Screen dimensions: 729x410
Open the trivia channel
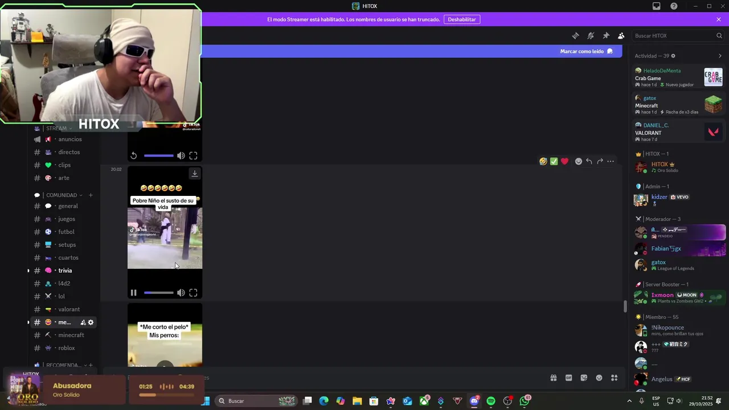65,270
